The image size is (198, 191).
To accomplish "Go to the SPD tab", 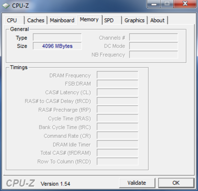I will click(112, 20).
